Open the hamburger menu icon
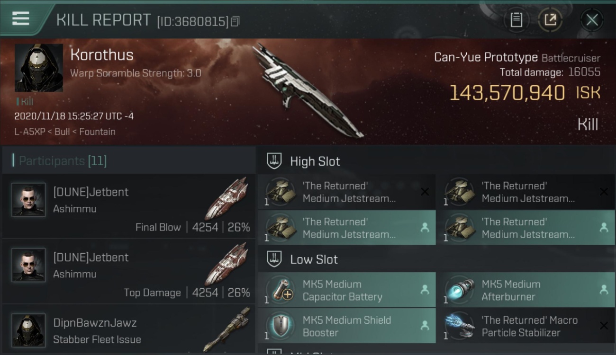This screenshot has width=616, height=355. pyautogui.click(x=21, y=19)
